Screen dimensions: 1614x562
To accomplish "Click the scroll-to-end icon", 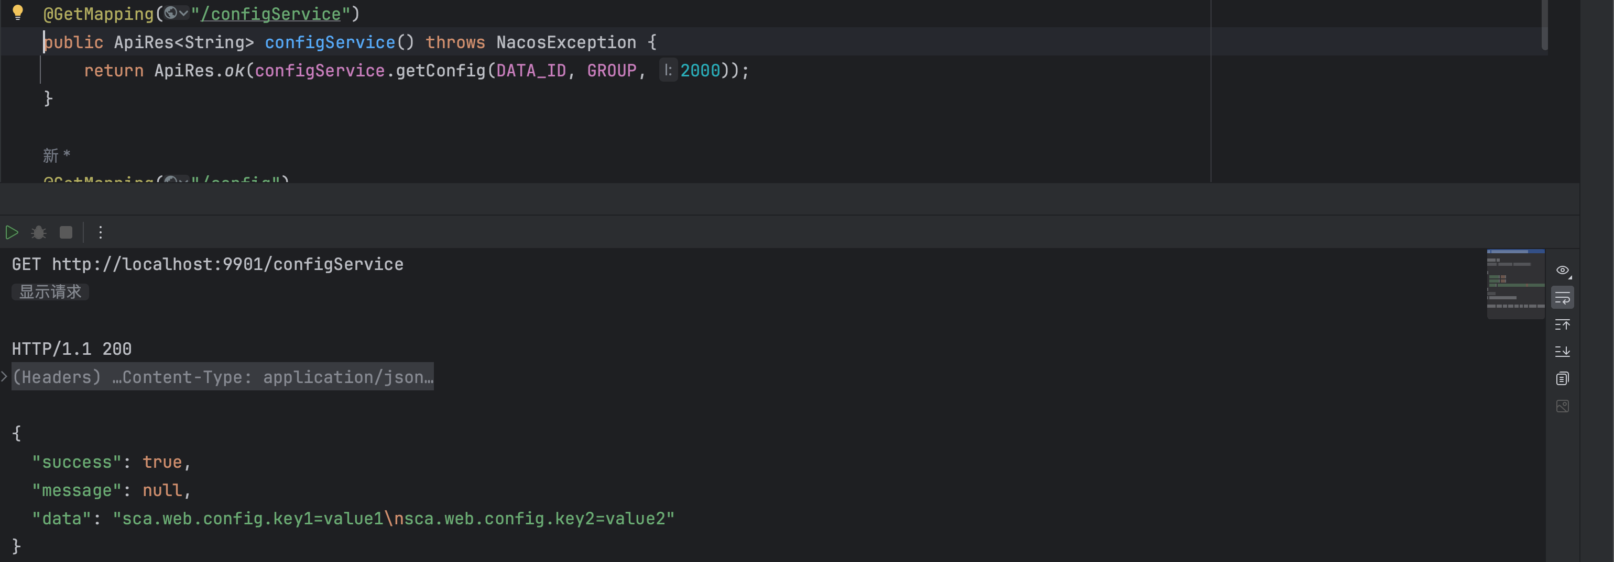I will (x=1563, y=352).
